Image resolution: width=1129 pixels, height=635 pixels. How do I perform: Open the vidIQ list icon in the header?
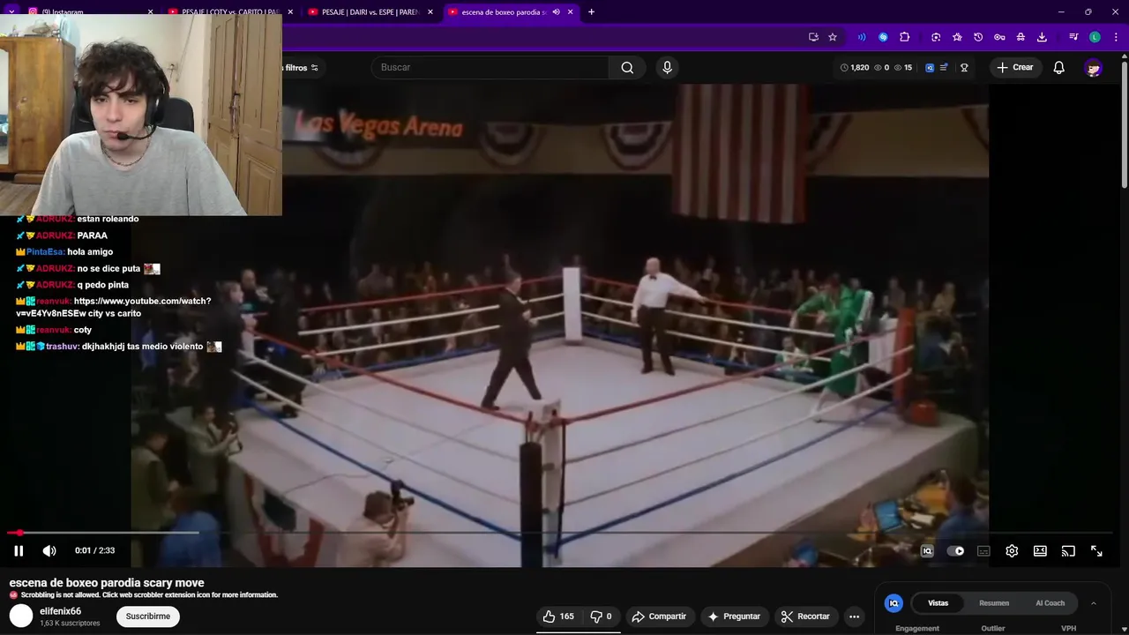pyautogui.click(x=945, y=67)
